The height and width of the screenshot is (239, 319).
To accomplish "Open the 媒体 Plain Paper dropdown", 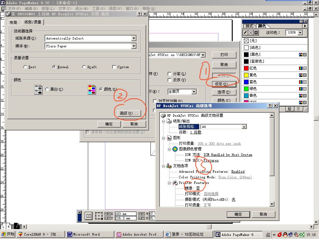I will coord(134,46).
